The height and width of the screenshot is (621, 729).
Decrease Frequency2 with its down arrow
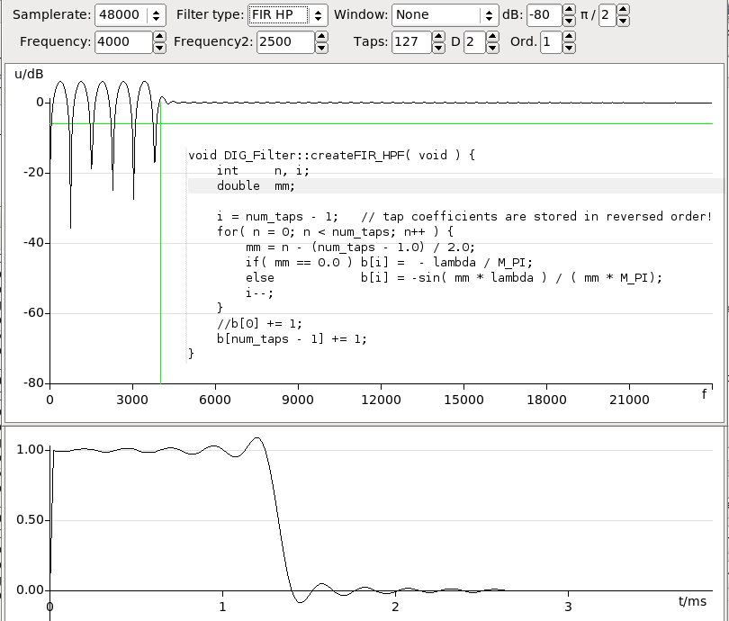point(321,48)
